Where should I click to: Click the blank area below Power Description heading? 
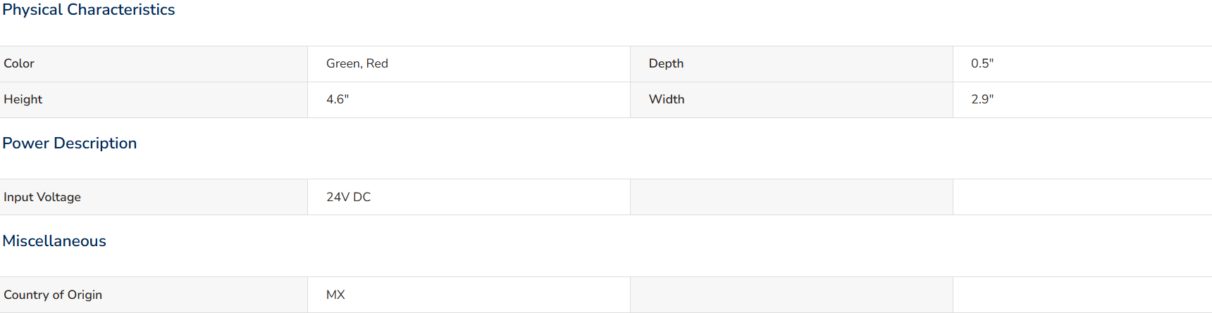pyautogui.click(x=606, y=167)
